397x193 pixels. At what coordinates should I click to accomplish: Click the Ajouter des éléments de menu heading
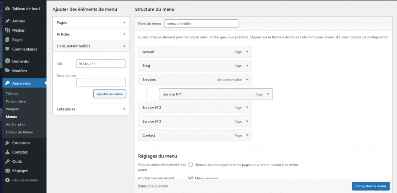pos(85,9)
